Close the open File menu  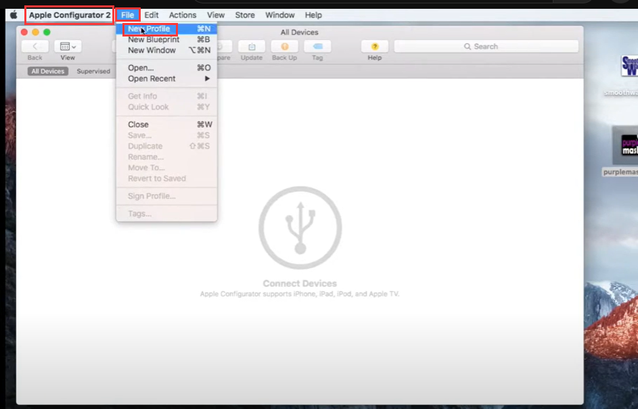pos(127,15)
